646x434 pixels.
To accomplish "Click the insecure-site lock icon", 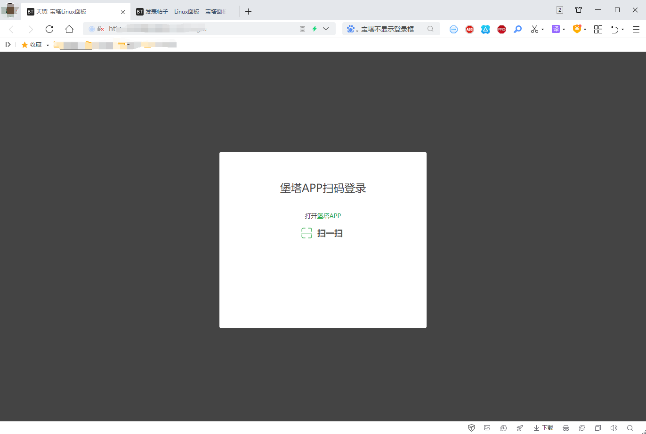I will point(100,29).
